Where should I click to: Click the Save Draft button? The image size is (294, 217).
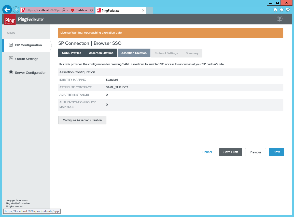pyautogui.click(x=231, y=152)
